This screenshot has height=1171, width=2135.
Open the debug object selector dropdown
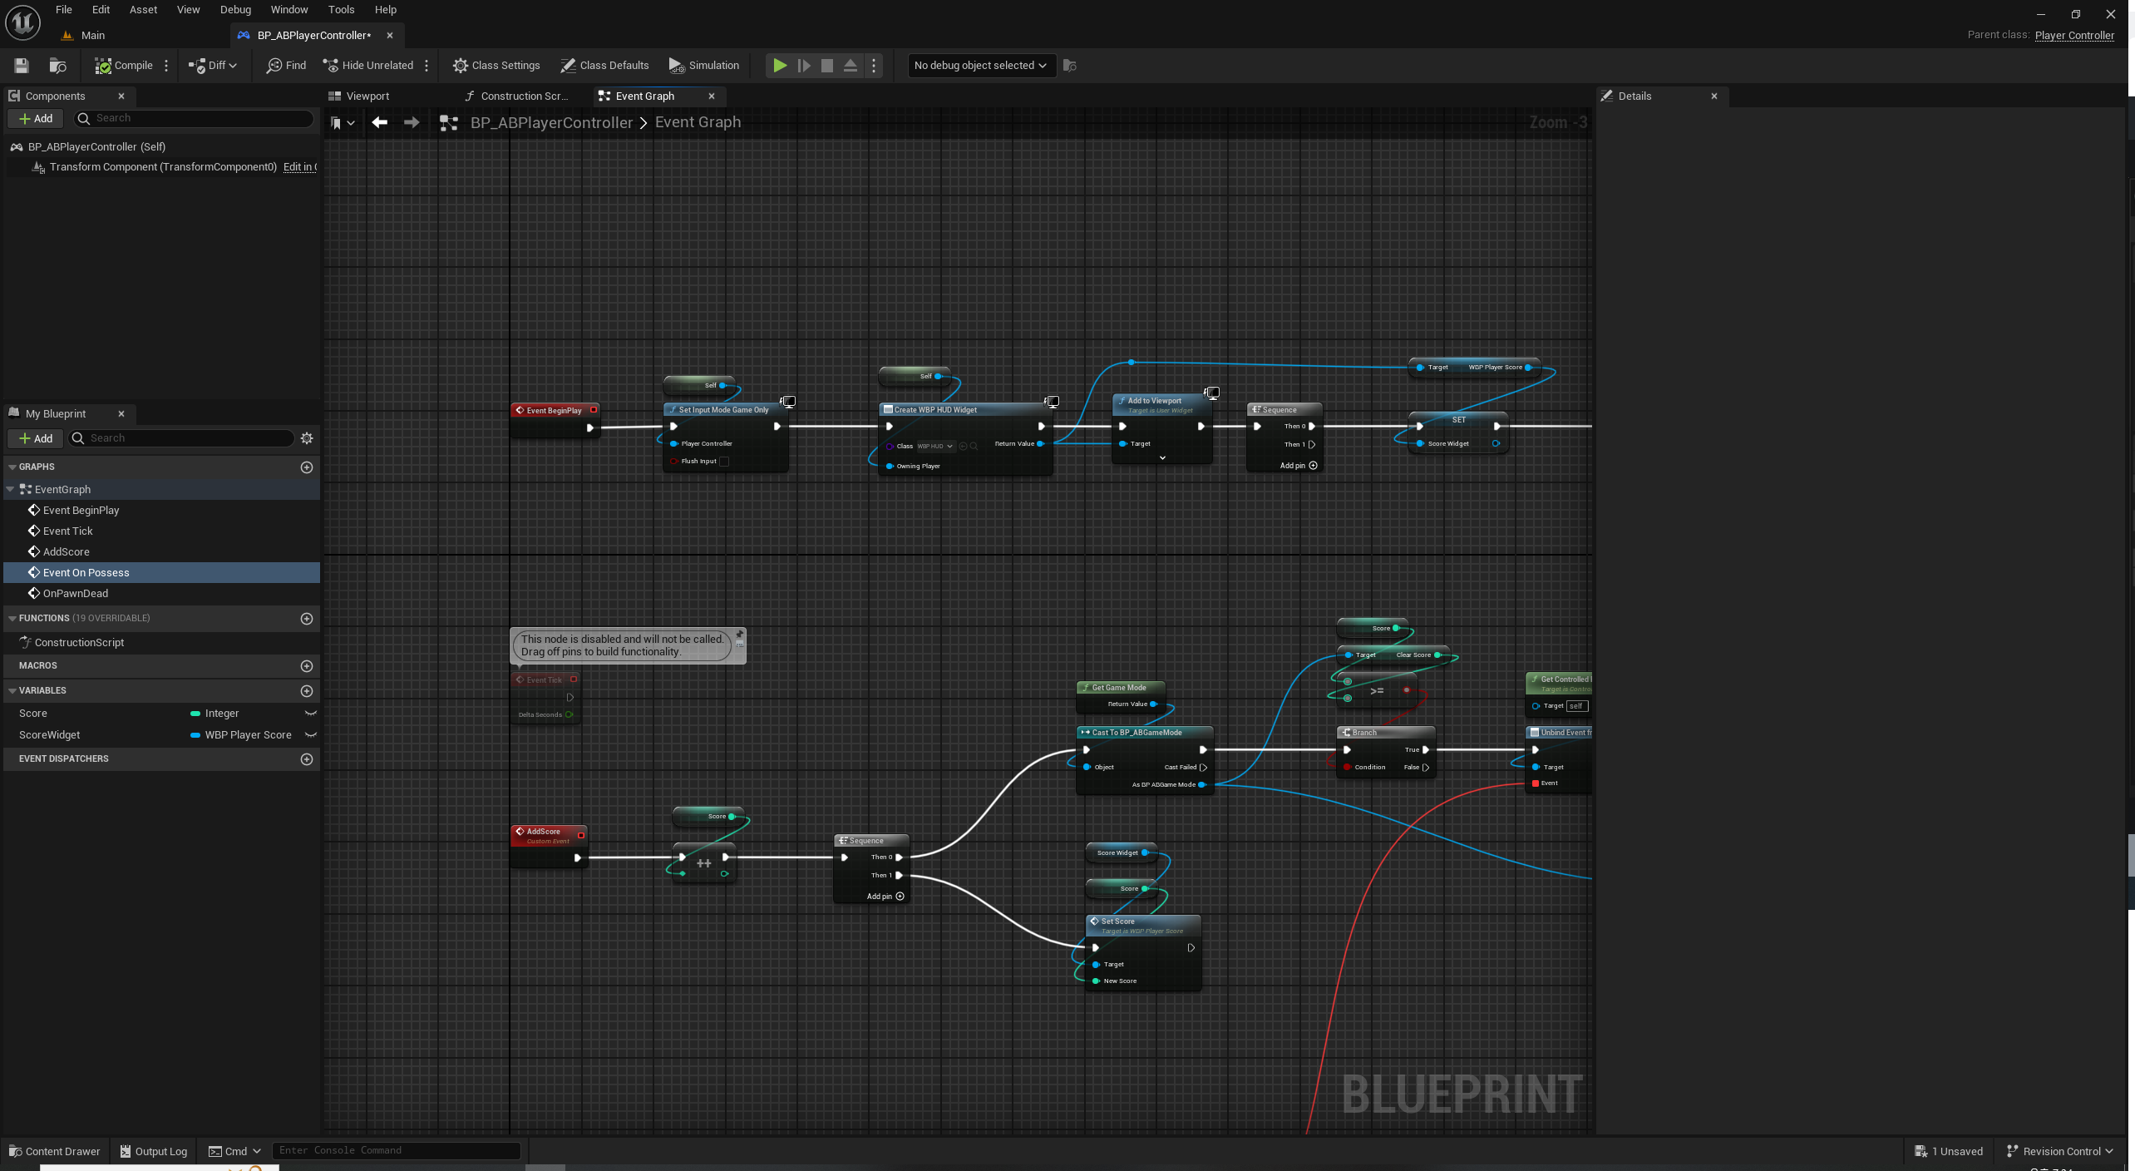980,66
